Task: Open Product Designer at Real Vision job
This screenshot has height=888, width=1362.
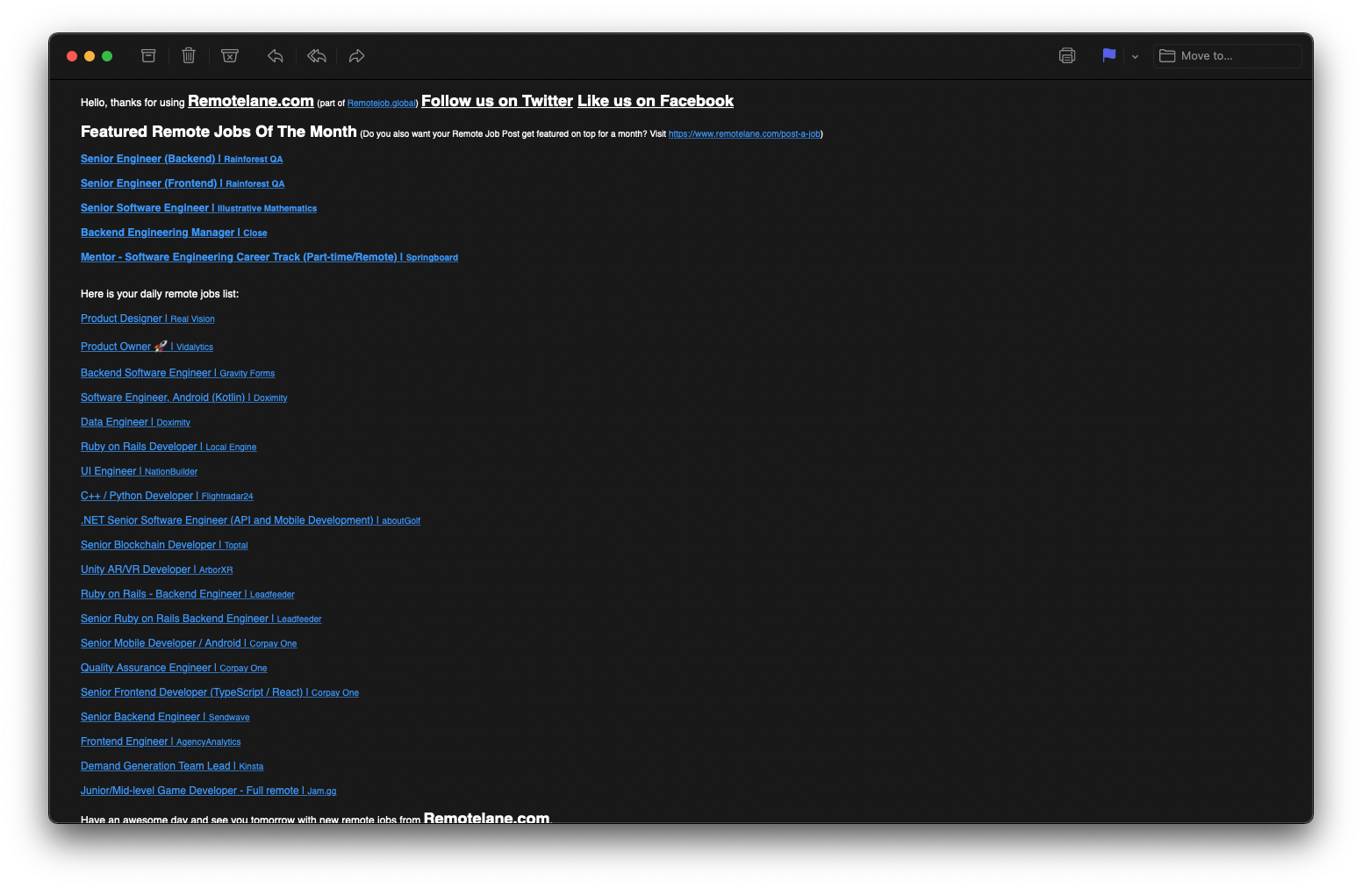Action: click(x=147, y=319)
